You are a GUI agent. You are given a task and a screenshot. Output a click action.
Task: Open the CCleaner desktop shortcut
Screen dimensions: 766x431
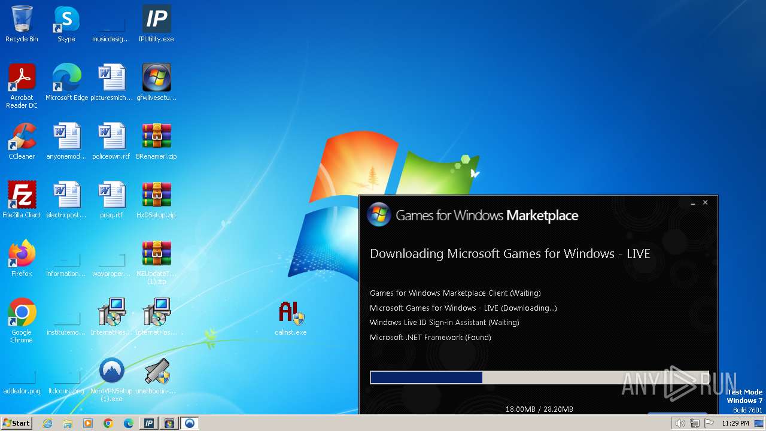22,141
